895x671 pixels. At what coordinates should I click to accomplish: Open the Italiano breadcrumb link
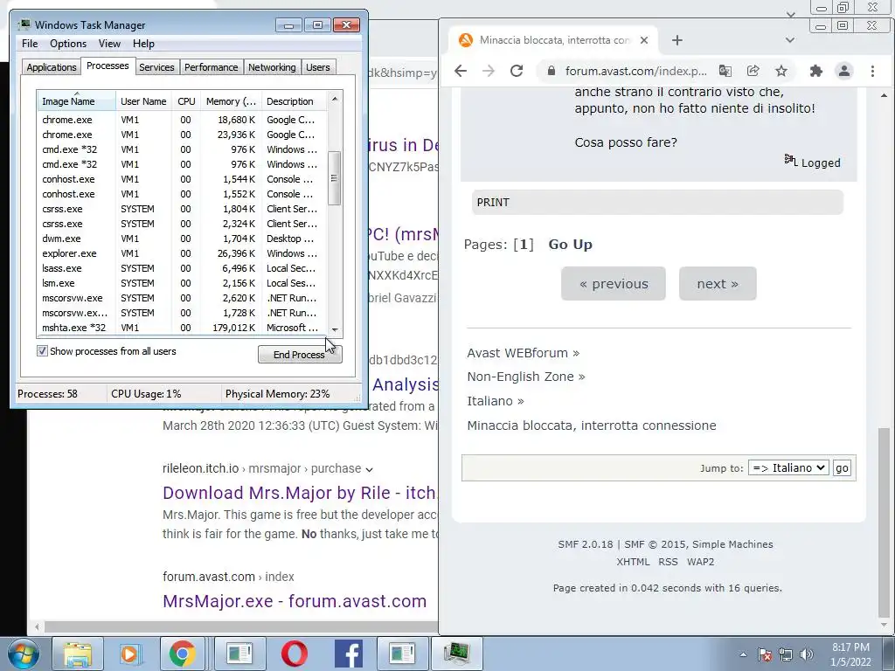click(x=489, y=401)
